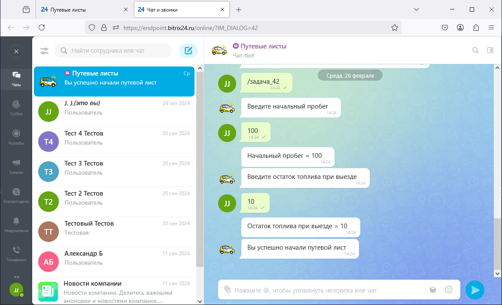Open the Тестовый Тестов chat
The image size is (502, 305).
click(x=114, y=232)
